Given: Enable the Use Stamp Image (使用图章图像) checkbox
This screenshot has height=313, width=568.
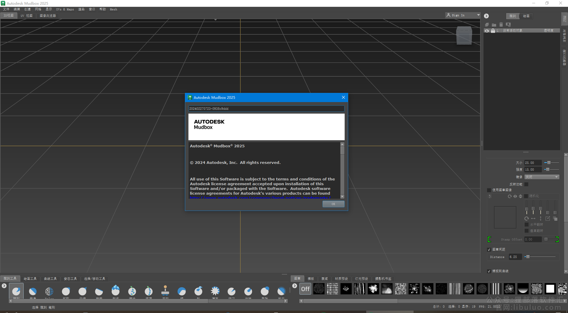Looking at the screenshot, I should (x=489, y=190).
